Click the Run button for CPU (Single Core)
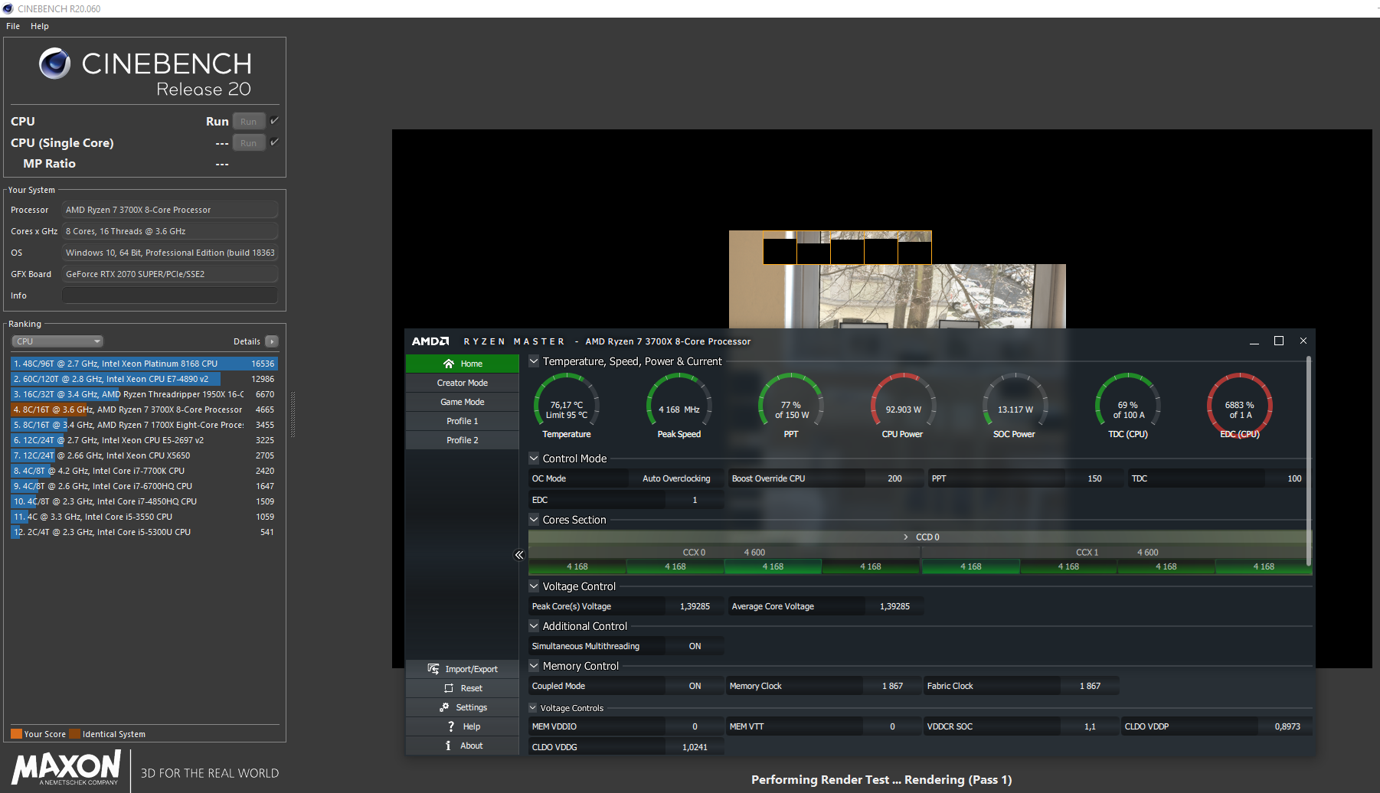Image resolution: width=1380 pixels, height=793 pixels. tap(249, 143)
